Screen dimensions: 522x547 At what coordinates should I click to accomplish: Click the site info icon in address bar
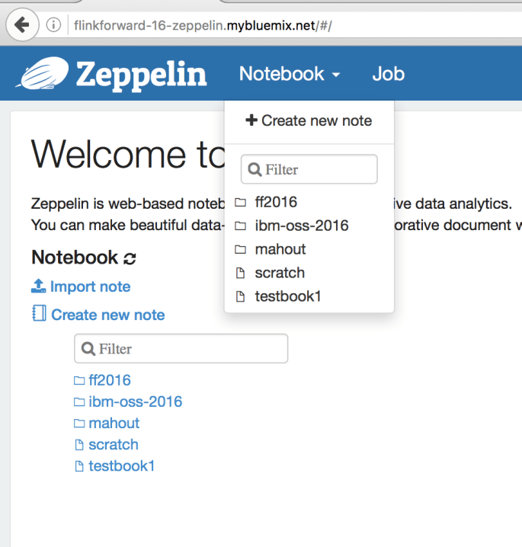pos(53,25)
